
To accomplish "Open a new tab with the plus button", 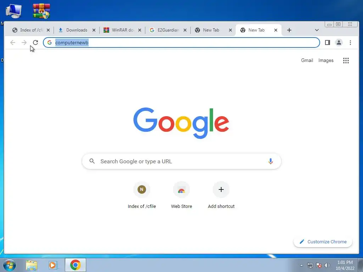I will coord(289,30).
